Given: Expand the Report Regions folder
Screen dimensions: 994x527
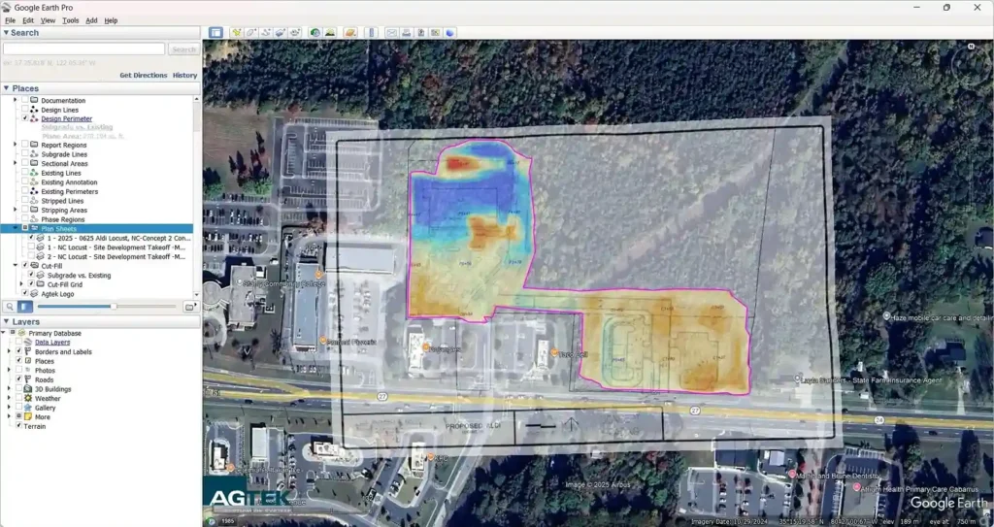Looking at the screenshot, I should 15,146.
